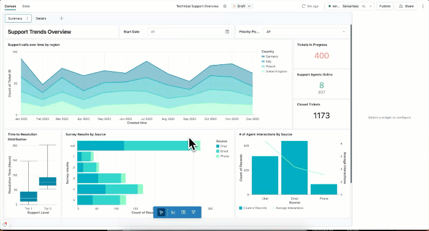The height and width of the screenshot is (231, 429).
Task: Click the Share button
Action: 406,6
